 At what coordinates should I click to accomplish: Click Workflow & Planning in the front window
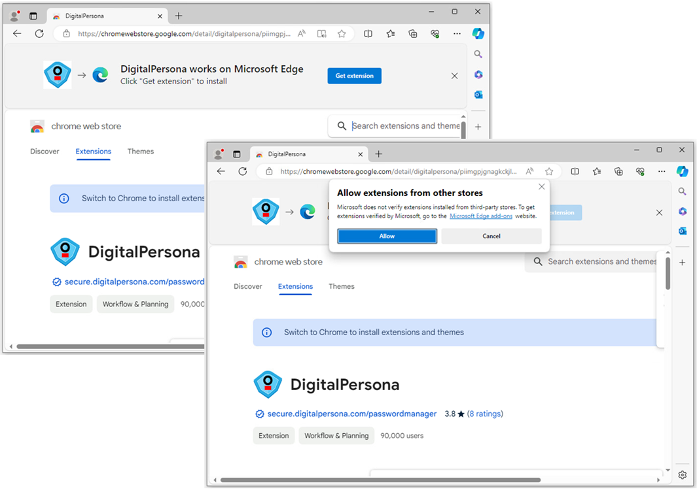click(x=336, y=435)
